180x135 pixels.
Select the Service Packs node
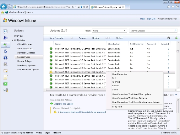(29, 57)
